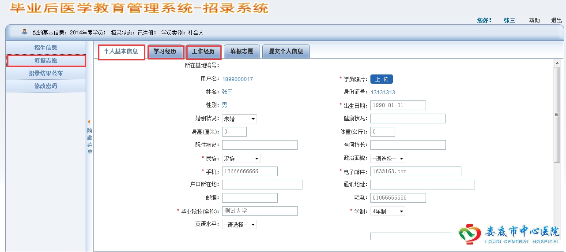
Task: Switch to the 工作经历 tab
Action: click(203, 52)
